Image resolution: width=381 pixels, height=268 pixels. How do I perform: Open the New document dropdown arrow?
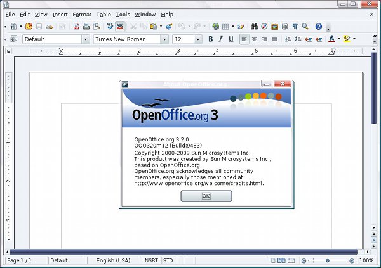click(x=21, y=26)
